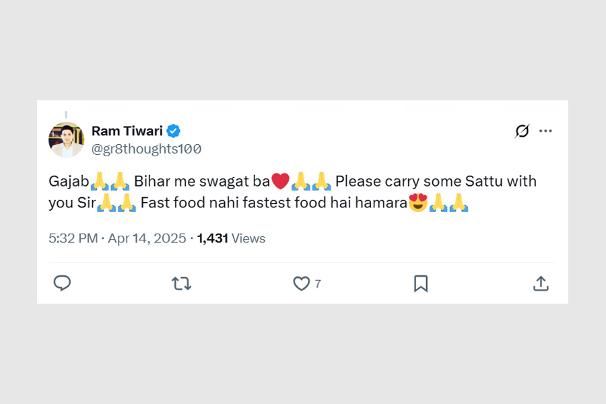Click the word Gajab starting the tweet

(x=69, y=181)
